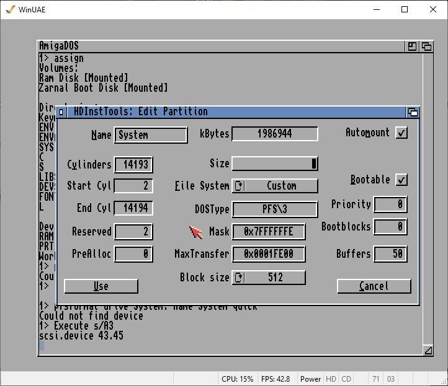Toggle the Automount checkbox
This screenshot has height=386, width=448.
pyautogui.click(x=401, y=133)
